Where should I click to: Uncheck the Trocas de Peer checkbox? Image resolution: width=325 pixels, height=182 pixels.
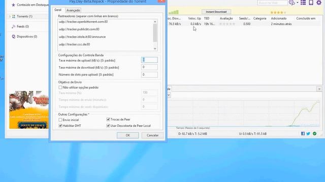108,119
